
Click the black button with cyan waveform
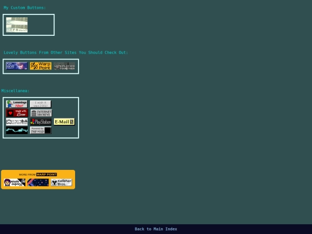click(x=17, y=131)
